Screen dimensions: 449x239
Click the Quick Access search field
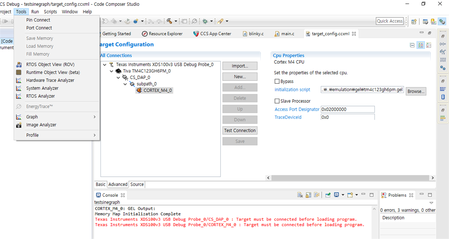pos(390,21)
